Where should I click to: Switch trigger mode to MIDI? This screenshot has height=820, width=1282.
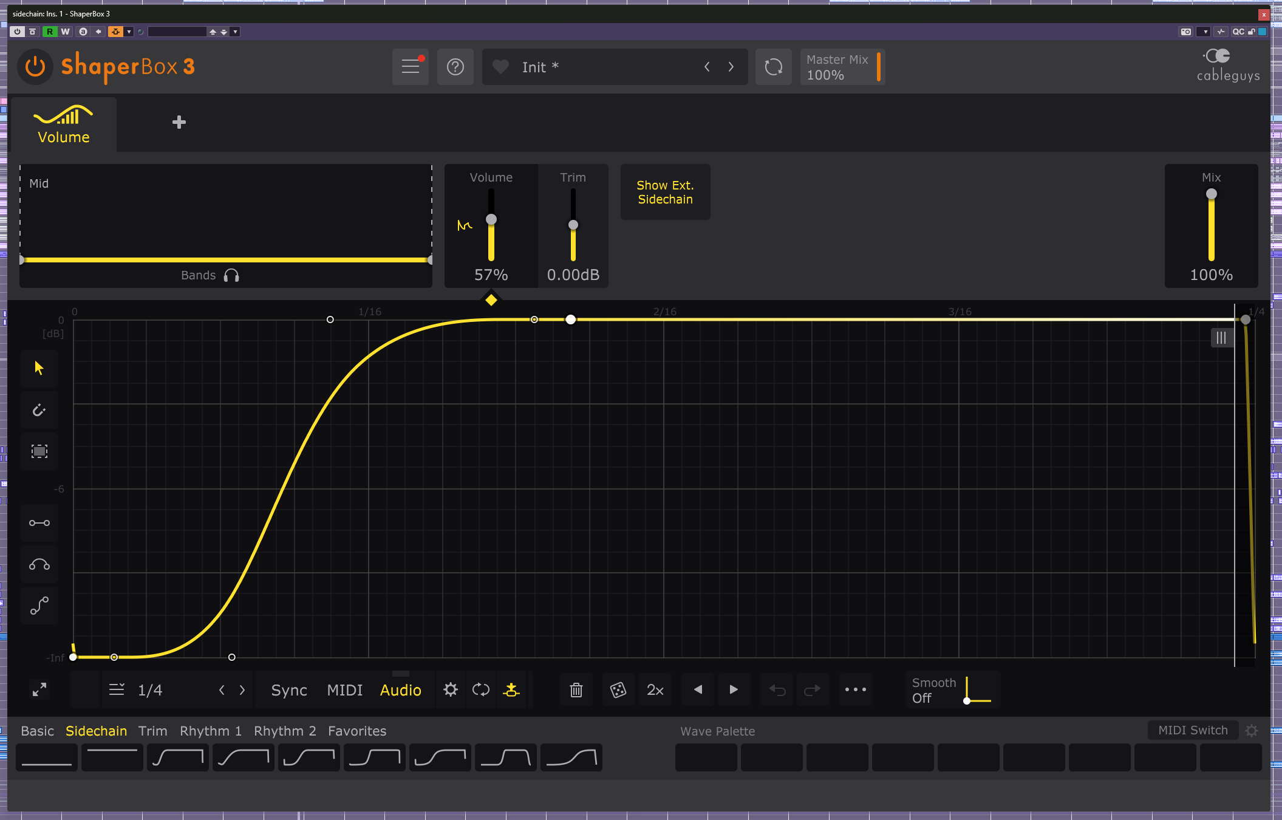click(x=344, y=690)
